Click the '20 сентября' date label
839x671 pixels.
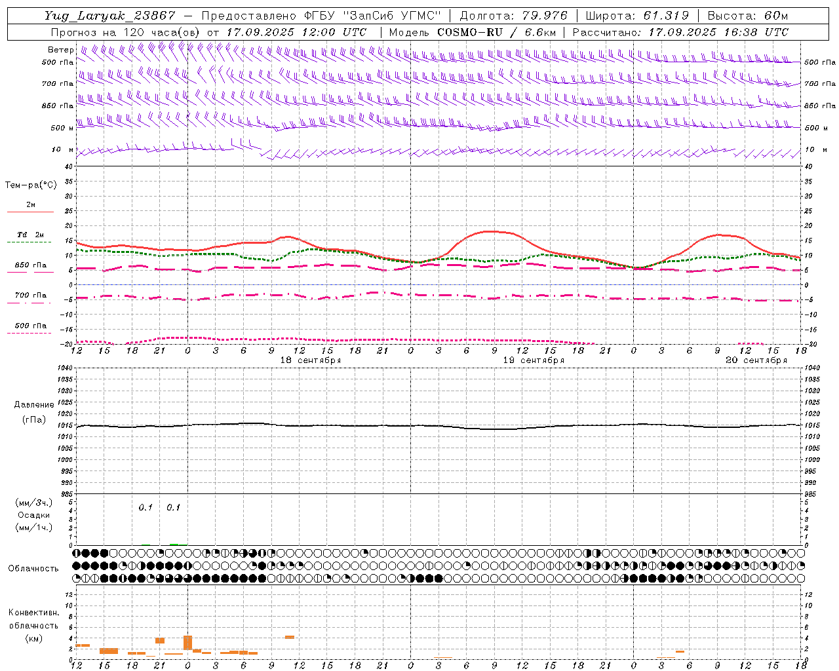pyautogui.click(x=756, y=360)
